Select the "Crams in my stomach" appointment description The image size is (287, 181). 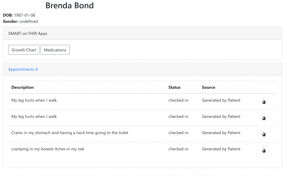[x=70, y=133]
